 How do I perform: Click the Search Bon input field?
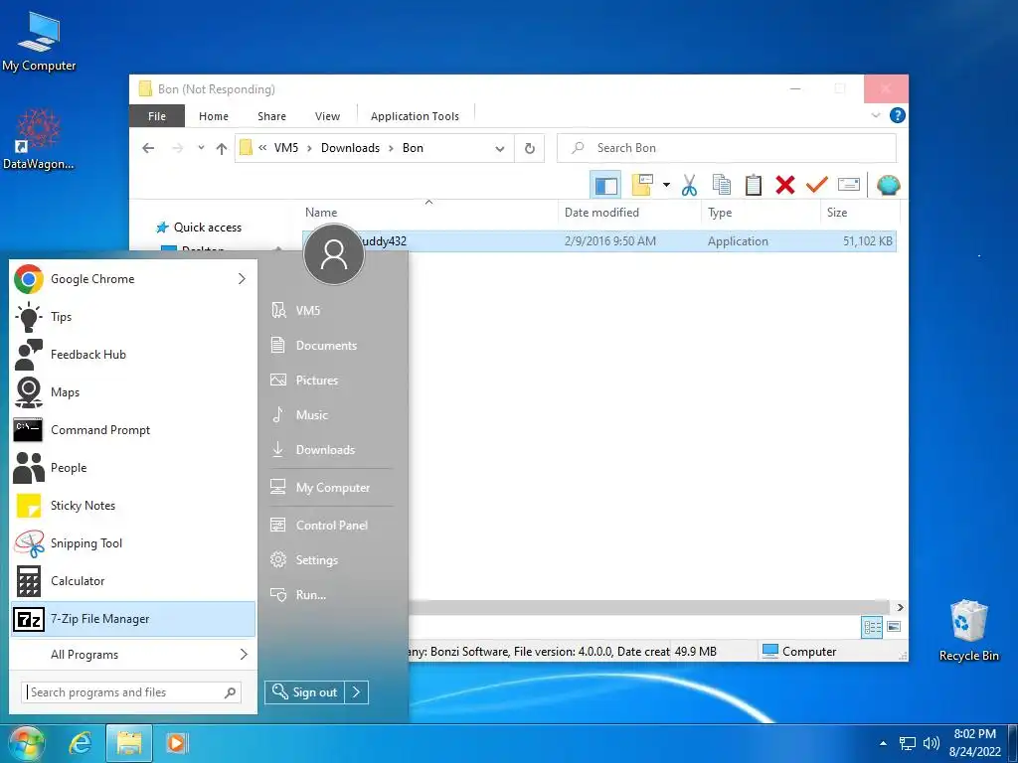pyautogui.click(x=727, y=148)
